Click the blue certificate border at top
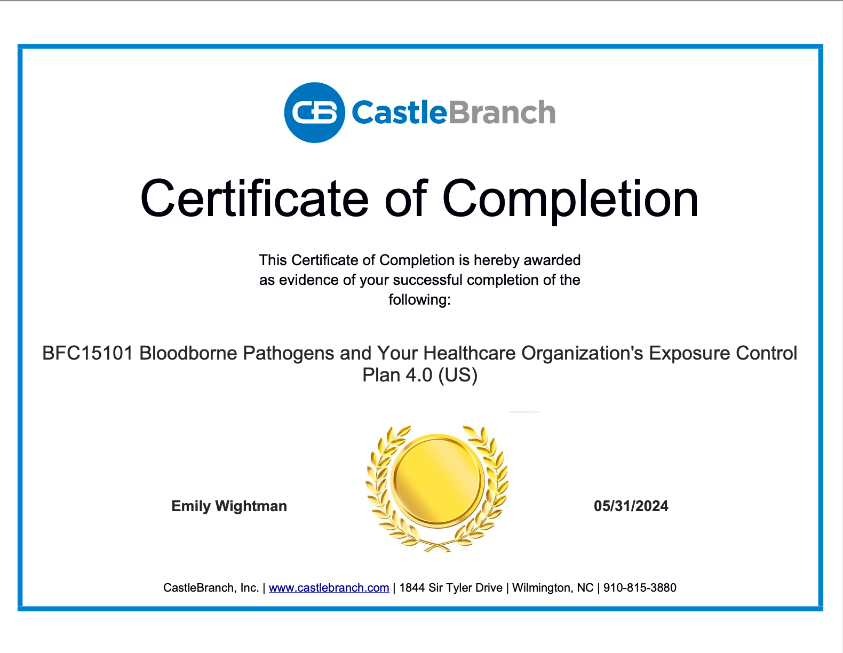843x653 pixels. (x=419, y=46)
